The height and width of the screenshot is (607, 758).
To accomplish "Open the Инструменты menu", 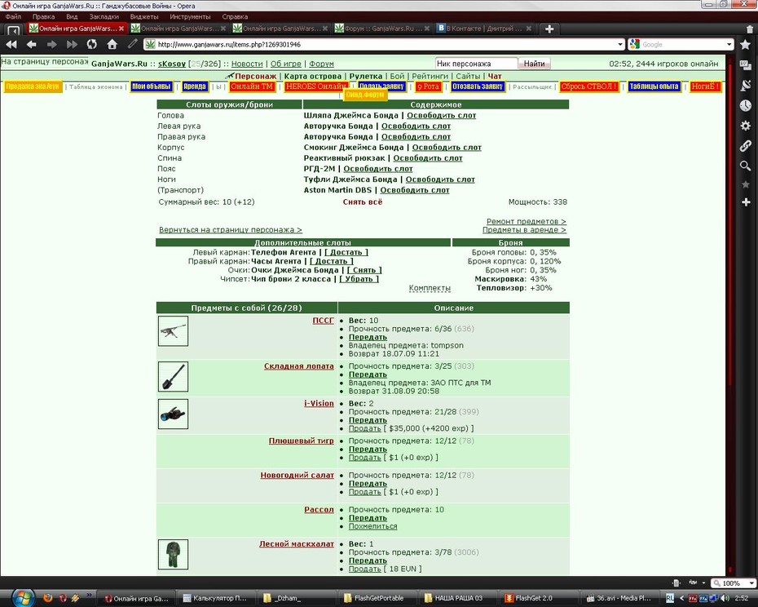I will click(x=190, y=16).
